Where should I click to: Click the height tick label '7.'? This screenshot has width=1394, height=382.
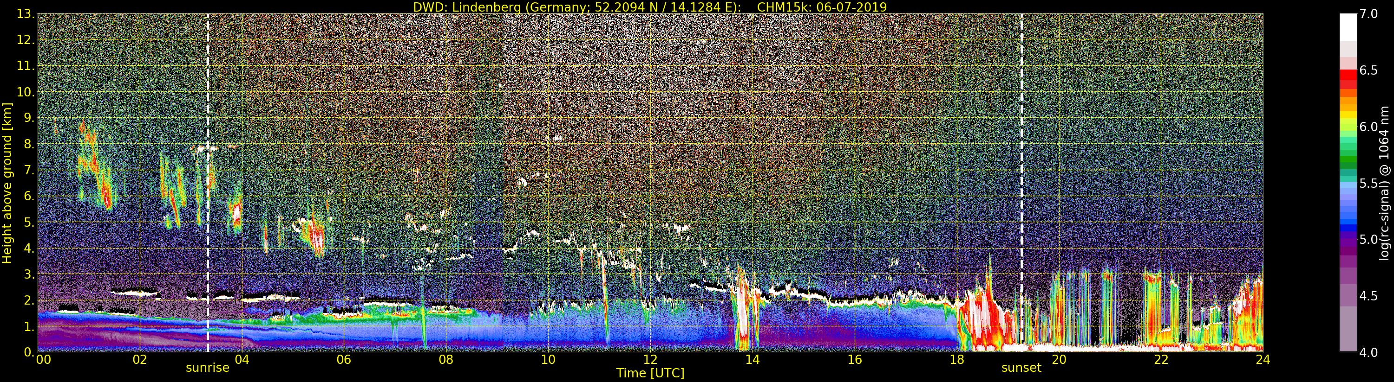(x=29, y=170)
